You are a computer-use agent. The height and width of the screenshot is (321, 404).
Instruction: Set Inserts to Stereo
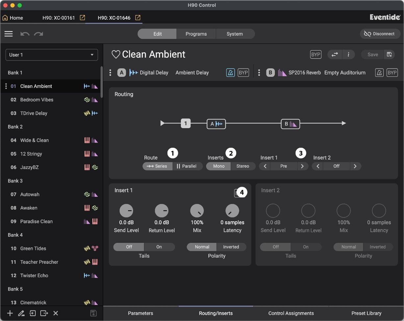pos(243,166)
